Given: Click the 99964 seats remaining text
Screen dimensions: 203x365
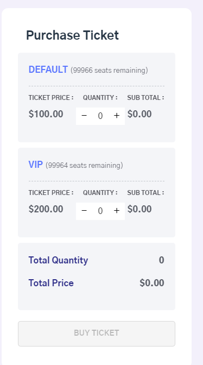Looking at the screenshot, I should point(84,165).
